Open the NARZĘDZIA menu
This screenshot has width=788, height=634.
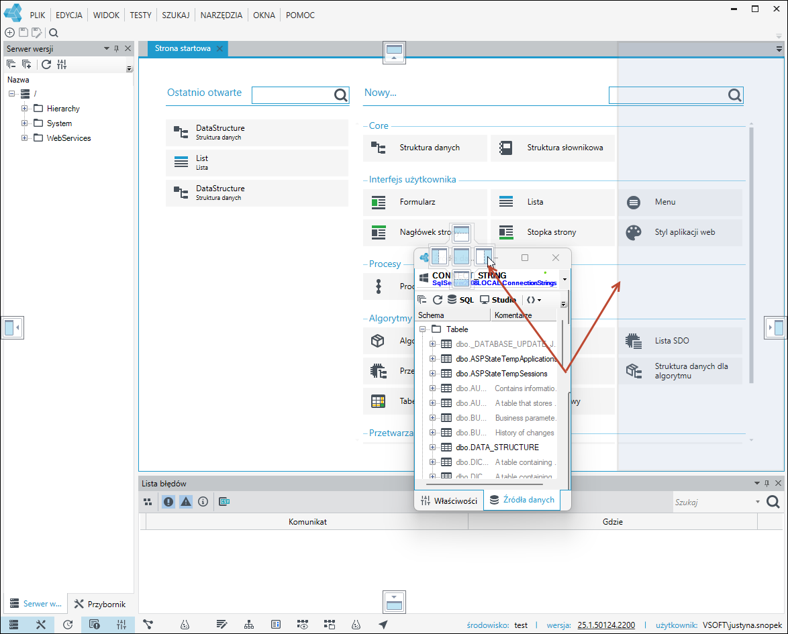click(221, 15)
